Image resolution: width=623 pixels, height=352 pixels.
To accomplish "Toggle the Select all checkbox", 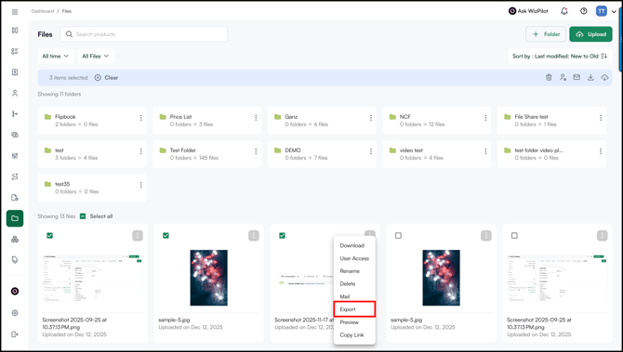I will (83, 216).
